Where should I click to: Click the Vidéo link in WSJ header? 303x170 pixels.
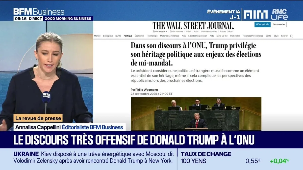(188, 31)
